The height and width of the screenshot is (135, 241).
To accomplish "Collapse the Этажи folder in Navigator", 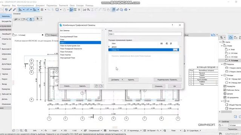I will (x=222, y=46).
